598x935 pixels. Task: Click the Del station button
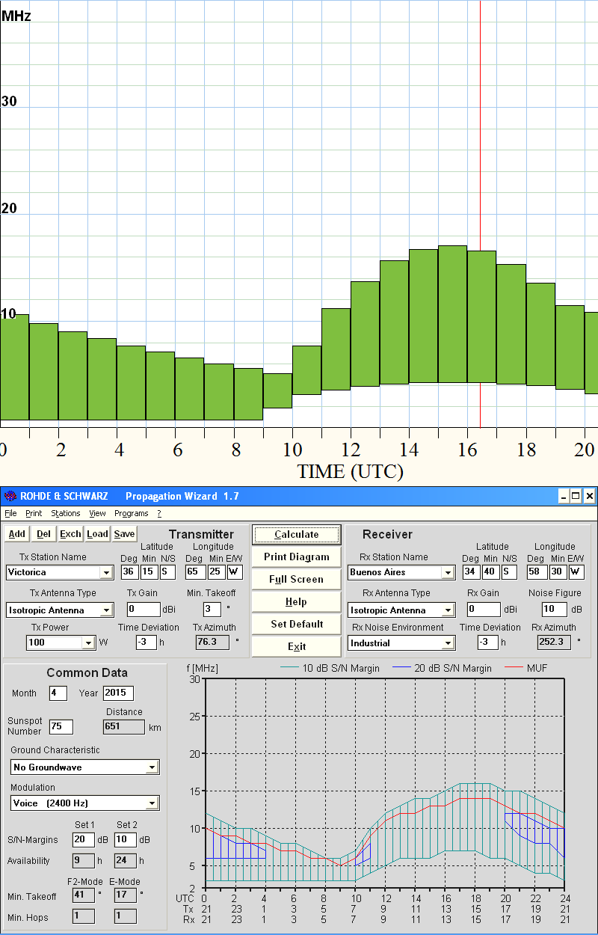pos(43,534)
